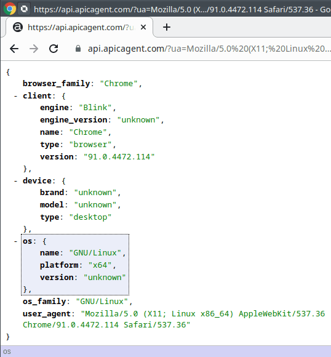Click the version "91.0.4472.114" value
331x357 pixels.
pyautogui.click(x=119, y=156)
